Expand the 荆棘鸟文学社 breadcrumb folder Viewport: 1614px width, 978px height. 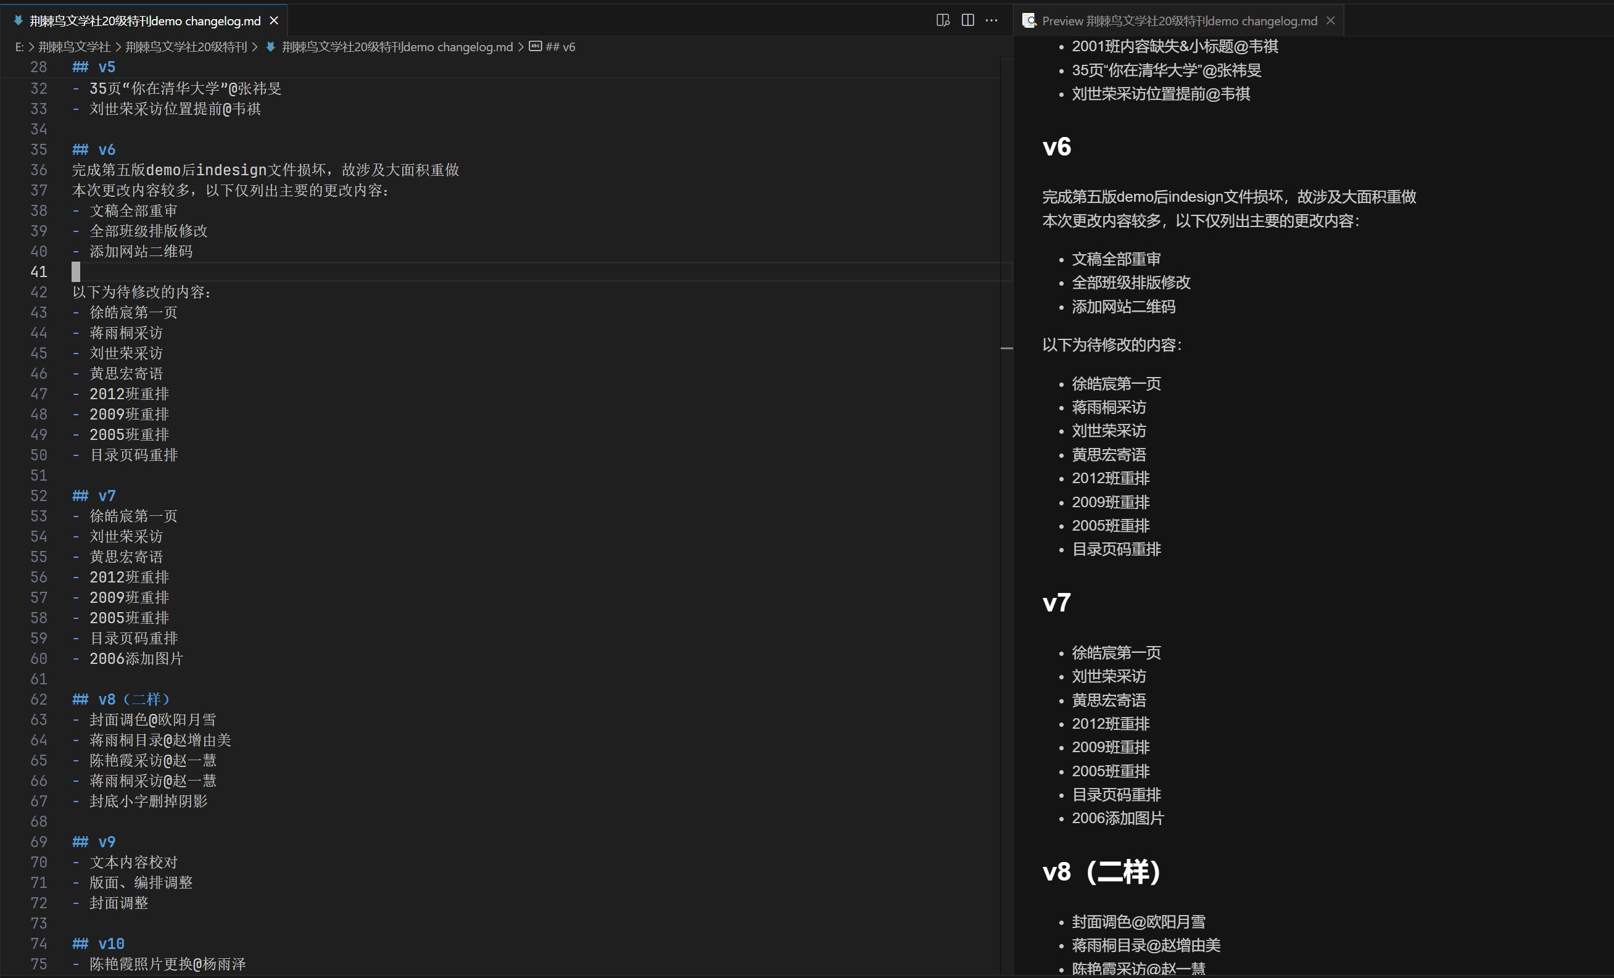(x=74, y=46)
